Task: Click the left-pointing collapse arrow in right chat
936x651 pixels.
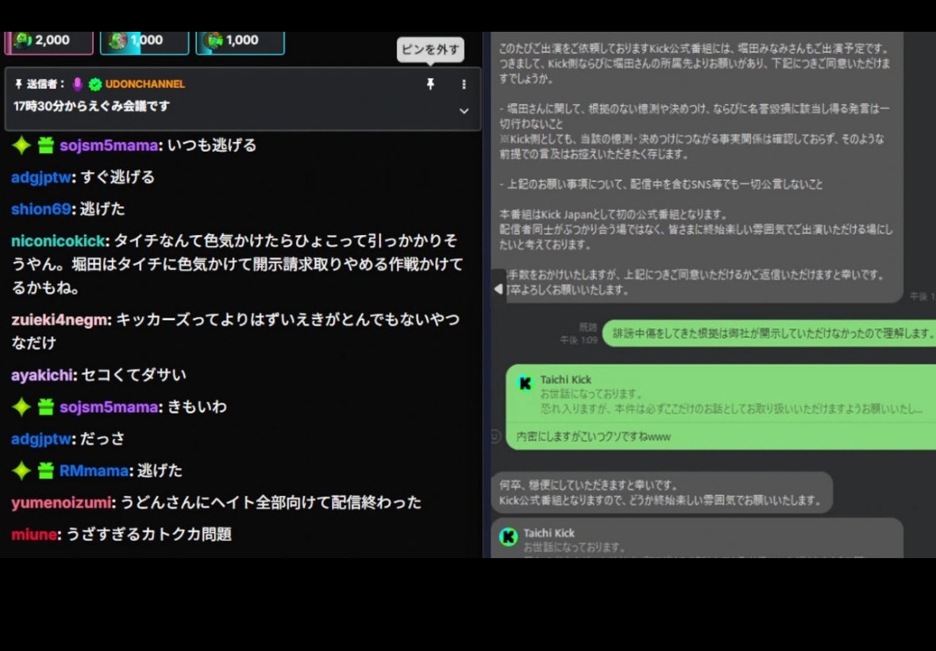Action: pyautogui.click(x=499, y=289)
